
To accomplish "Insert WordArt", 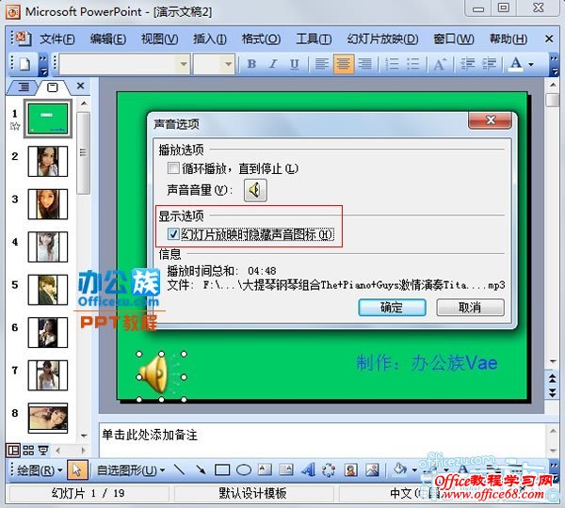I will (x=308, y=469).
